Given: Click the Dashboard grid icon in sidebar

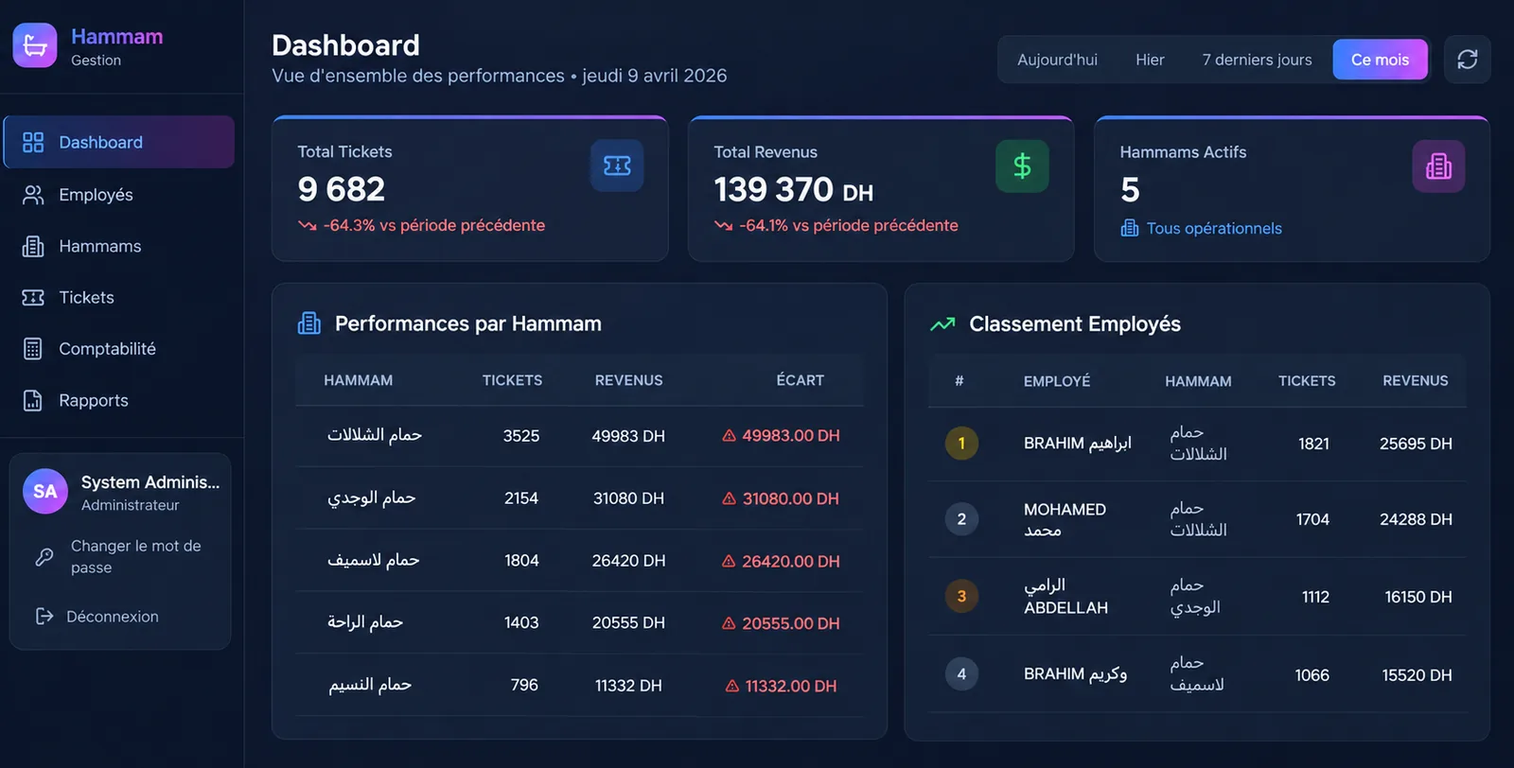Looking at the screenshot, I should pos(33,142).
